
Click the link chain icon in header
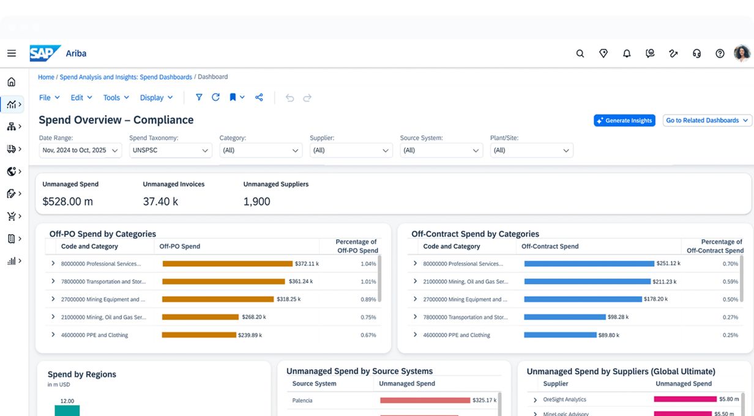coord(673,53)
